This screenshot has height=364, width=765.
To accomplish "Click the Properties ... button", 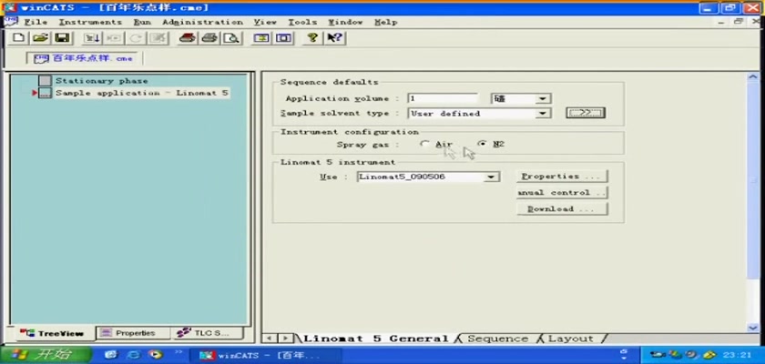I will (562, 177).
